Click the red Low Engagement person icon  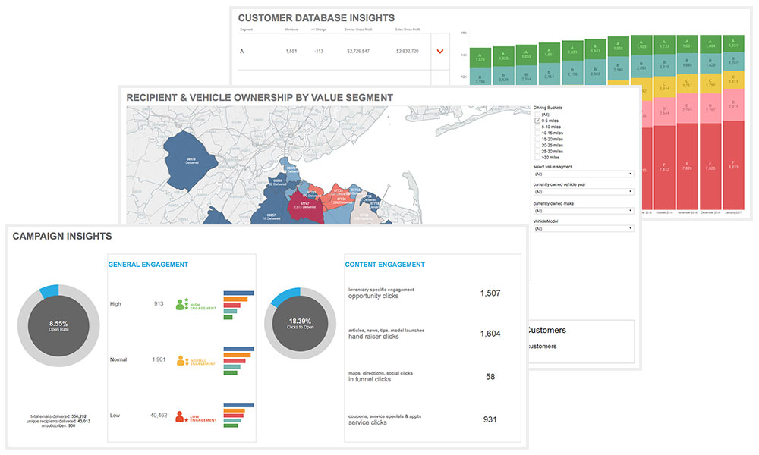181,416
